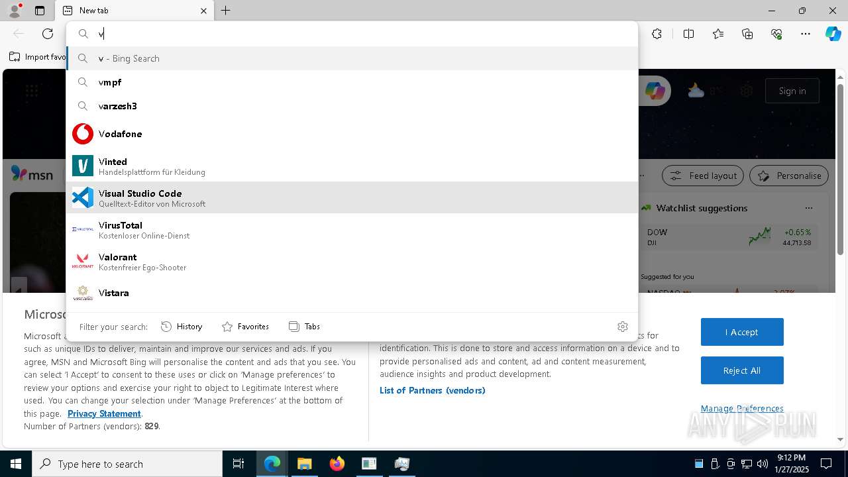Screen dimensions: 848x477
Task: Open Split screen icon in toolbar
Action: pos(688,34)
